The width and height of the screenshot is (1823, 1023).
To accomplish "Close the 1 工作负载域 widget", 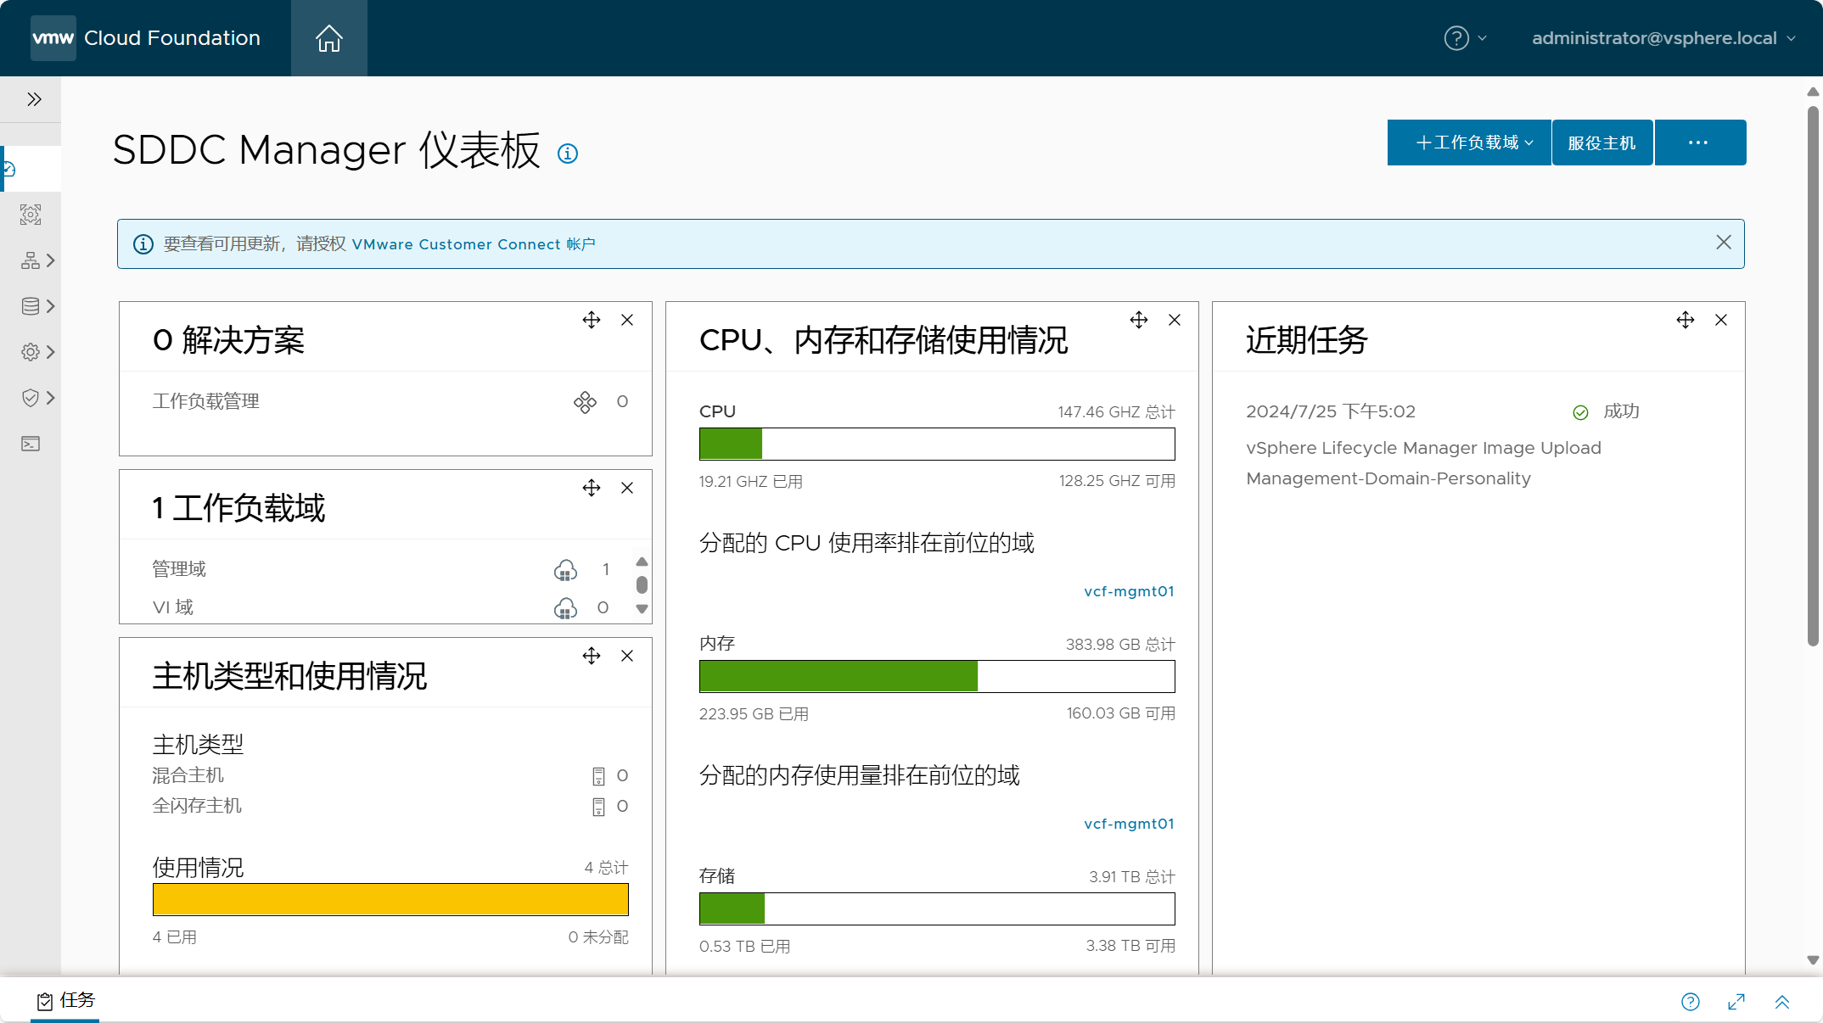I will click(x=627, y=488).
